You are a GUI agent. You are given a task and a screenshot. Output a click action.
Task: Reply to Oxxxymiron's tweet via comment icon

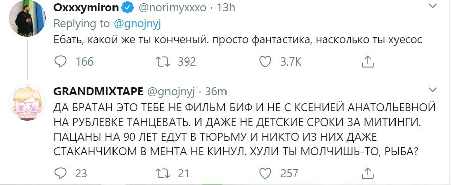pyautogui.click(x=61, y=62)
